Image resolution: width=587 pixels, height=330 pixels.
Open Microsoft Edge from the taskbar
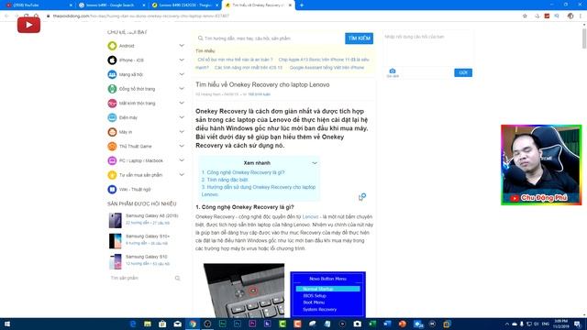point(132,324)
